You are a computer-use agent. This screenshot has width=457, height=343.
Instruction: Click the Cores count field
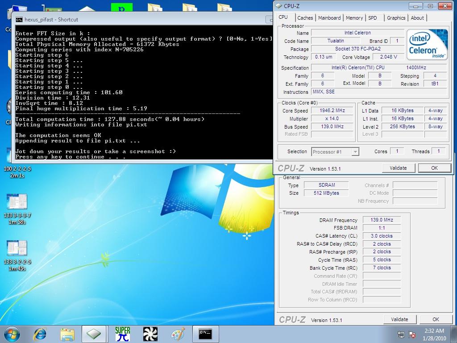click(397, 151)
